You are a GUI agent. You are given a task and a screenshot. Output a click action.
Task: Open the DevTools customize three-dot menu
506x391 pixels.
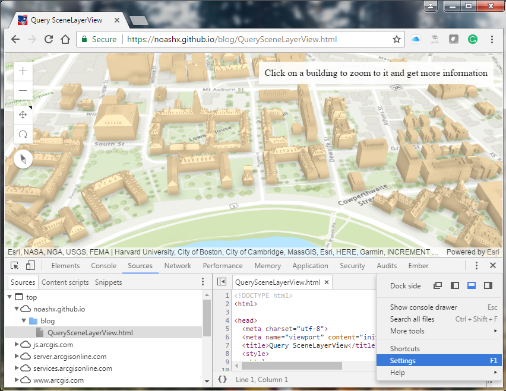476,266
